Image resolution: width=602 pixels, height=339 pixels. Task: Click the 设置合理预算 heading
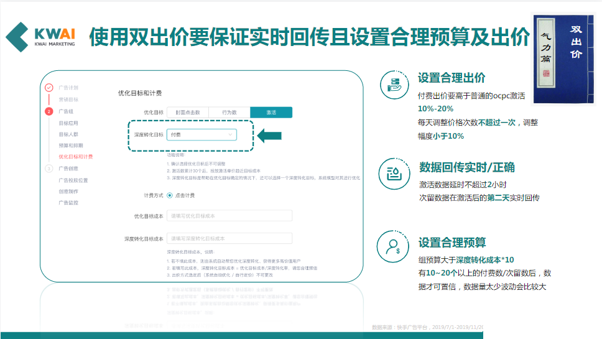point(452,243)
